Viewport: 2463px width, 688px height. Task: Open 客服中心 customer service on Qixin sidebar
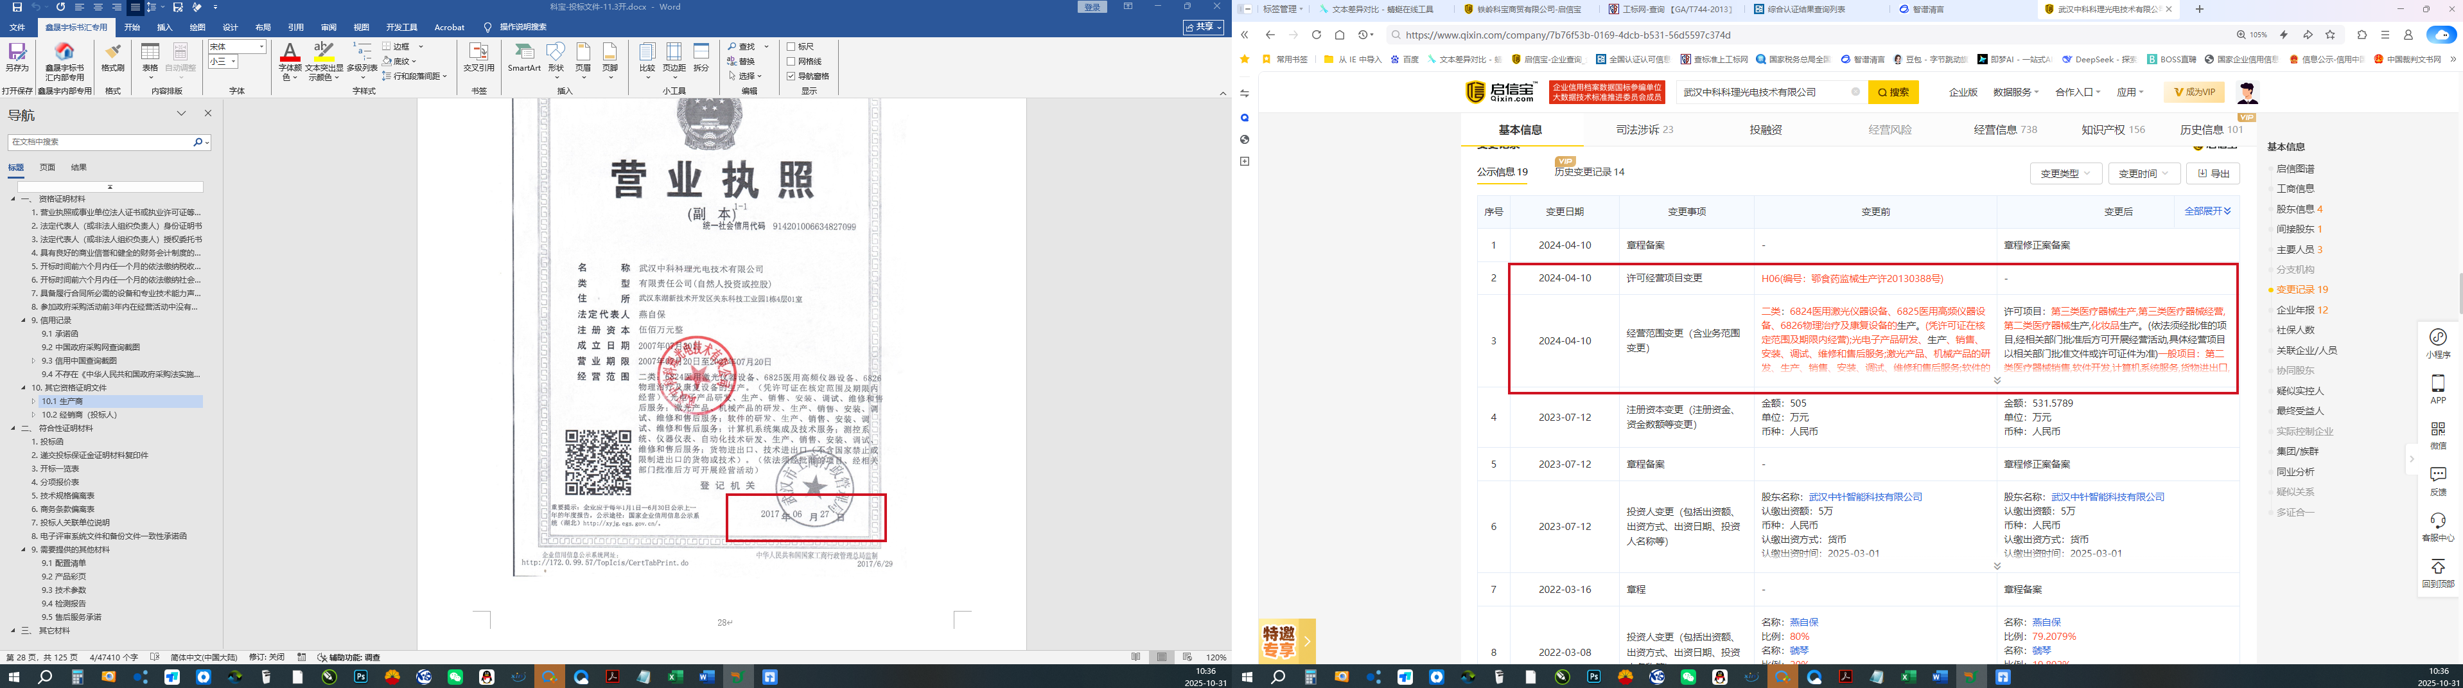click(2438, 527)
